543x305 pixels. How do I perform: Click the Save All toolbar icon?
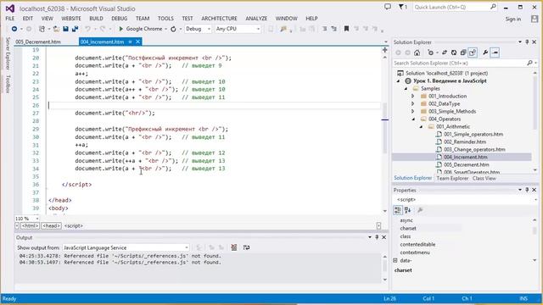75,29
